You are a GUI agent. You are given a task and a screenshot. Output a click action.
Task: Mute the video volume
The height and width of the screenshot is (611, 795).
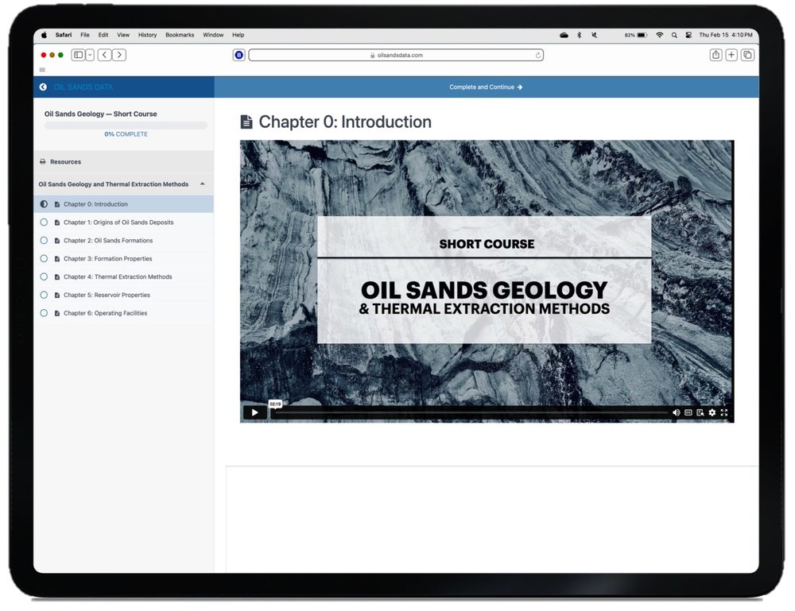tap(676, 412)
